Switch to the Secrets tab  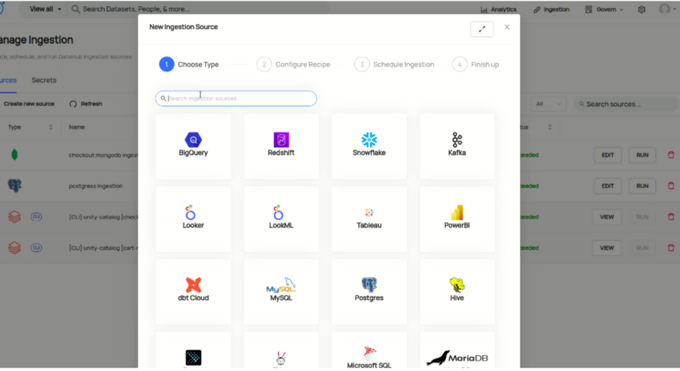pyautogui.click(x=44, y=80)
